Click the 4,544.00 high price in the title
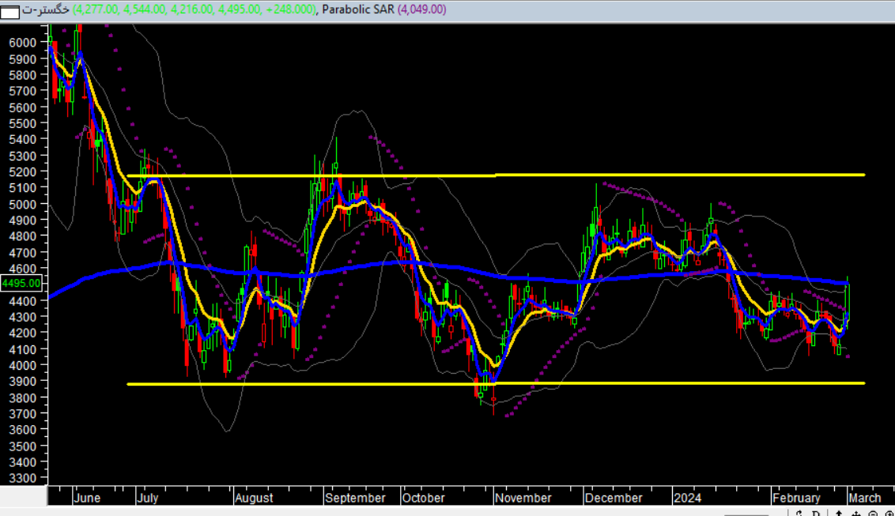The height and width of the screenshot is (516, 895). (x=145, y=9)
